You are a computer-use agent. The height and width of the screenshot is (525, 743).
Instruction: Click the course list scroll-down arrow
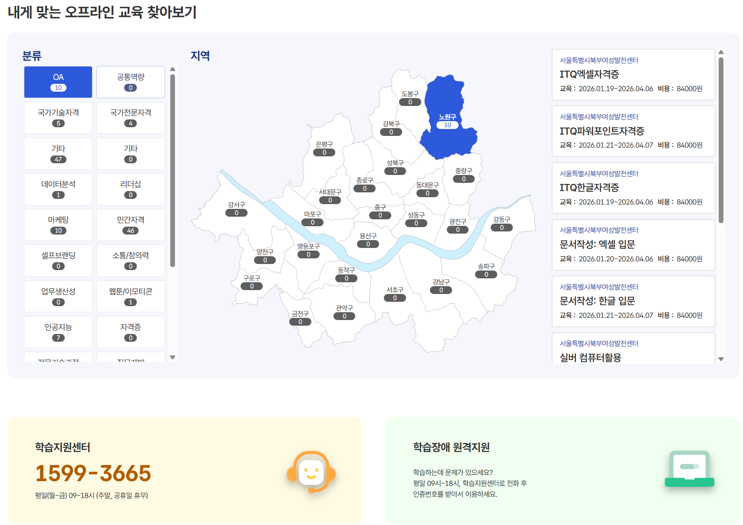(721, 359)
